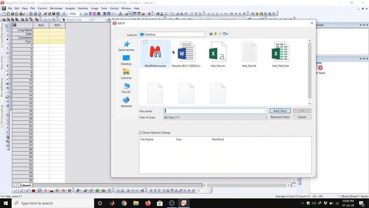Screen dimensions: 369x208
Task: Open the 100% zoom dropdown in the toolbar
Action: [80, 14]
